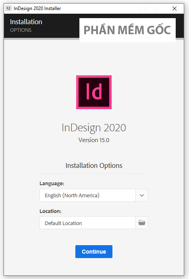This screenshot has height=279, width=189.
Task: Click the Default Location field
Action: [87, 223]
